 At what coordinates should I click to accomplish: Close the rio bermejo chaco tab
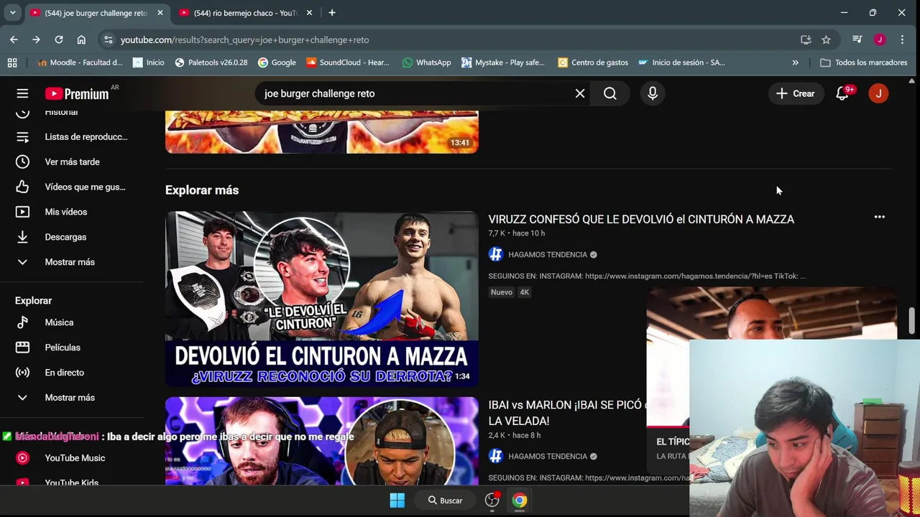(x=309, y=13)
